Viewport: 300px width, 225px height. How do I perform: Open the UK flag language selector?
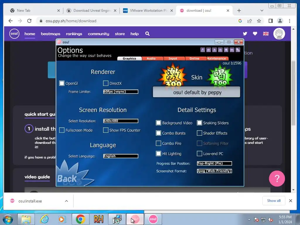coord(266,34)
